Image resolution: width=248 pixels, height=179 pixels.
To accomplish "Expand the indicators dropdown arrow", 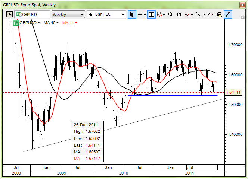I will [192, 15].
